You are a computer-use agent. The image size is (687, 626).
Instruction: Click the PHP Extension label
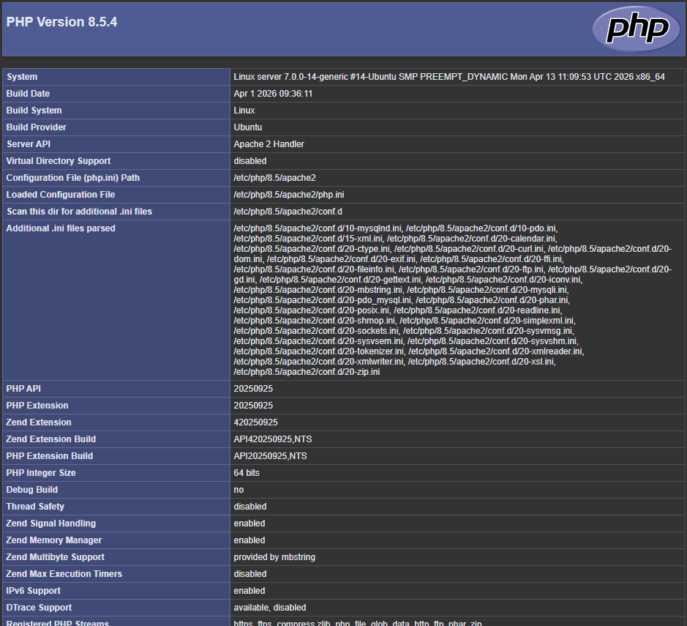pyautogui.click(x=37, y=406)
